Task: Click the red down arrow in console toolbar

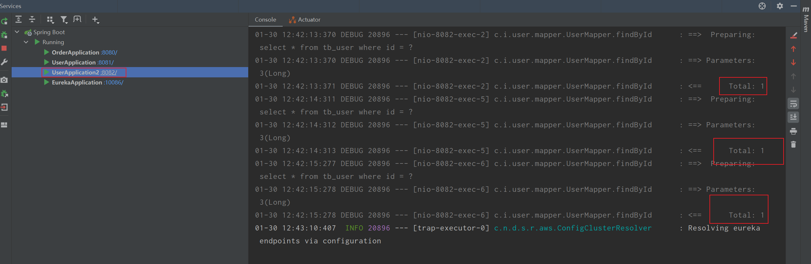Action: coord(794,63)
